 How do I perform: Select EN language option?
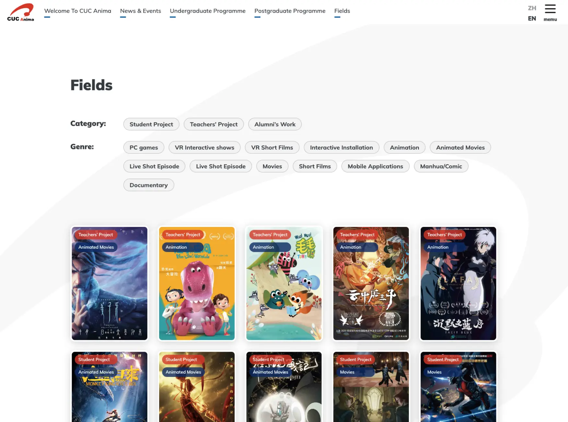pos(532,18)
